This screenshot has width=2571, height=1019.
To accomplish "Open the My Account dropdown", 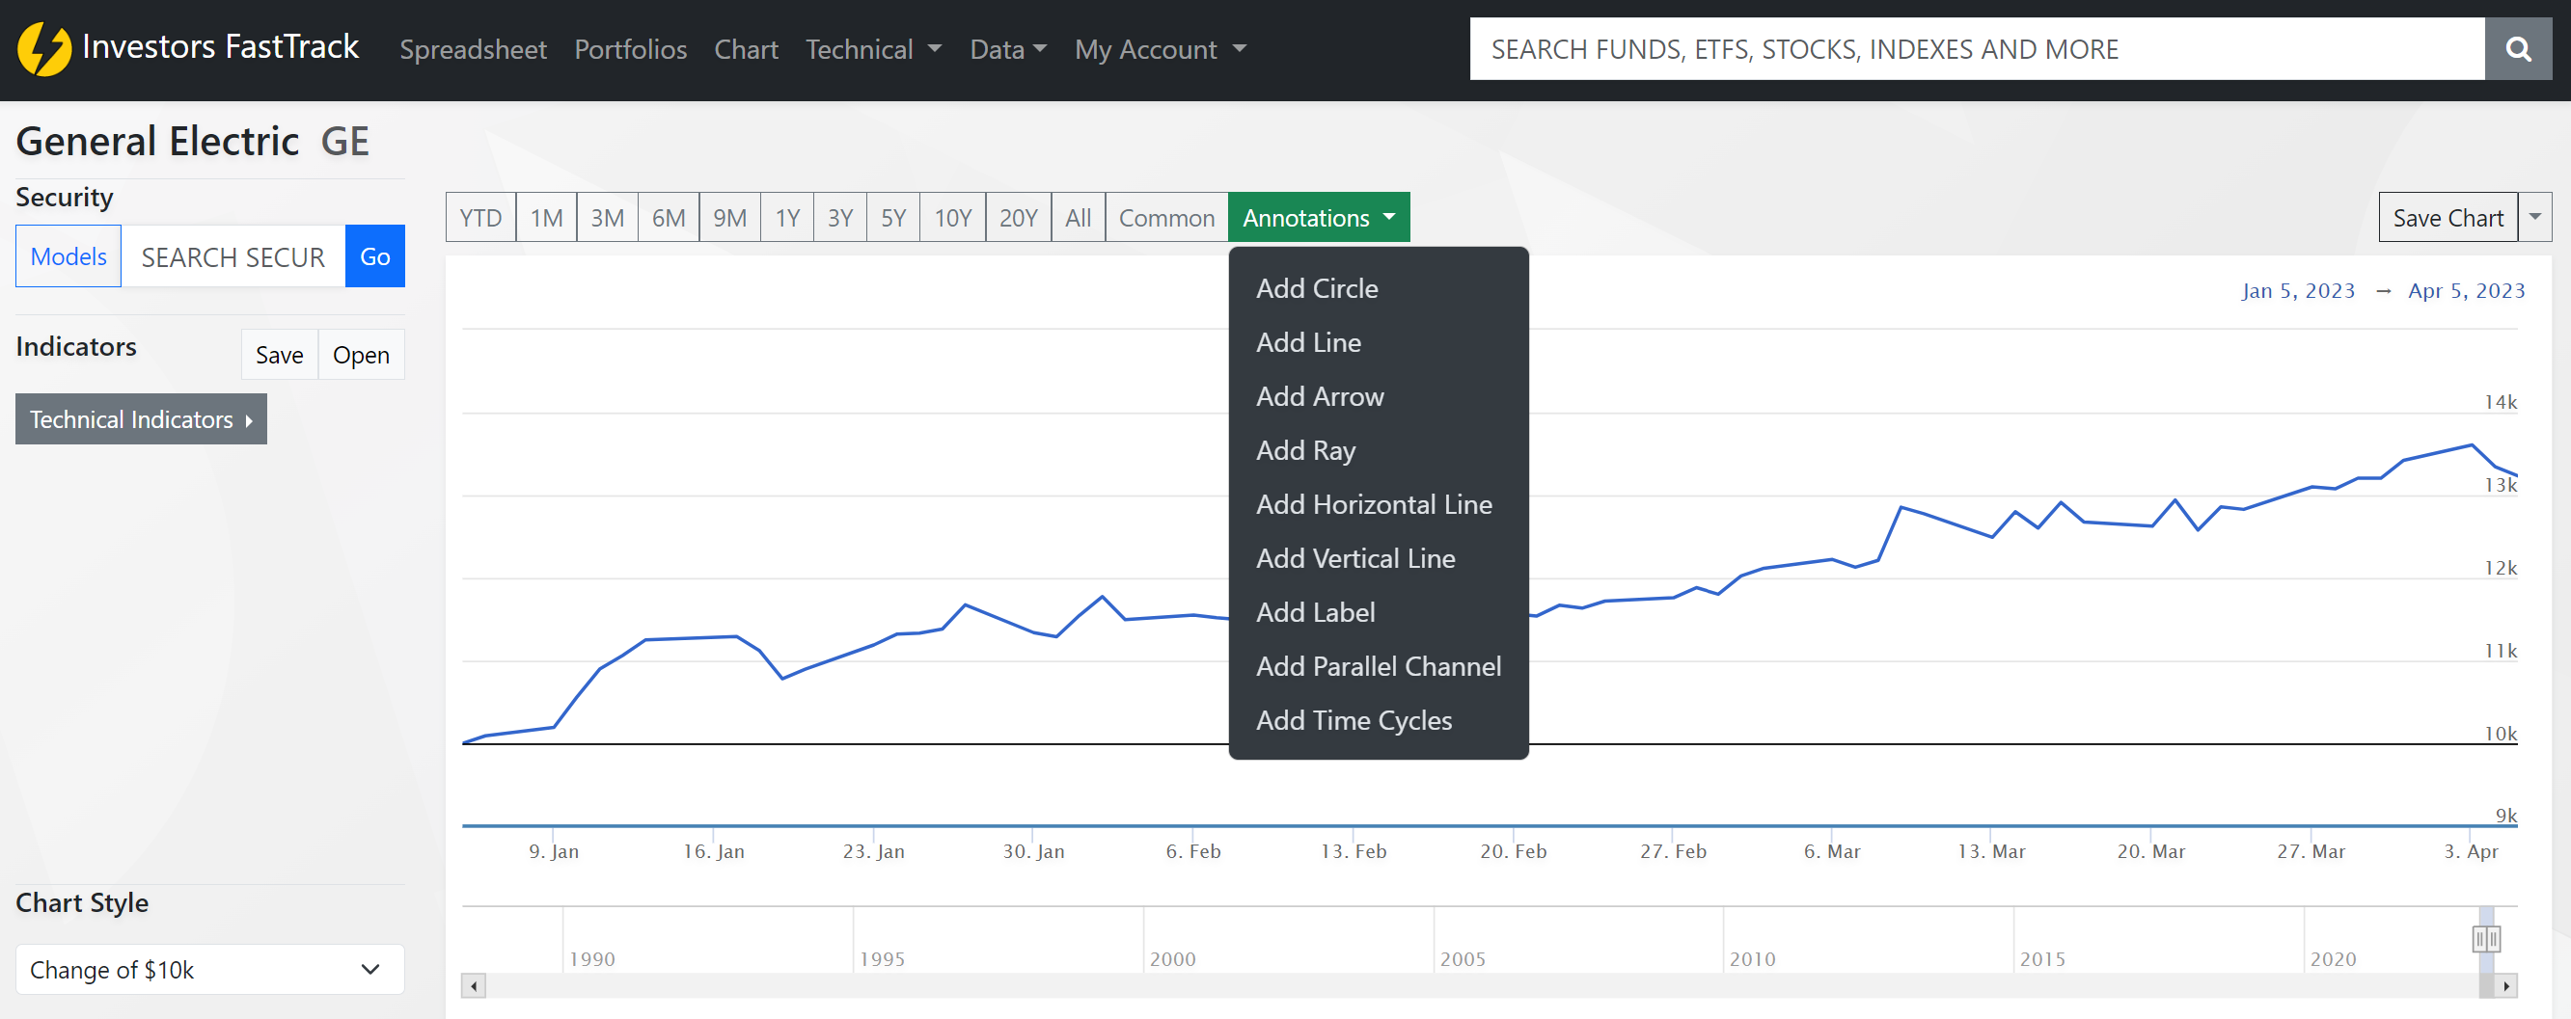I will click(1160, 49).
